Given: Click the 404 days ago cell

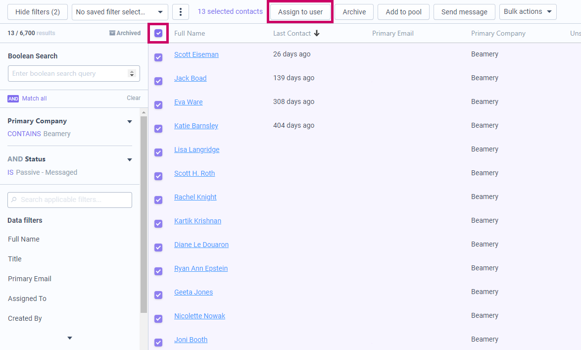Looking at the screenshot, I should click(293, 125).
